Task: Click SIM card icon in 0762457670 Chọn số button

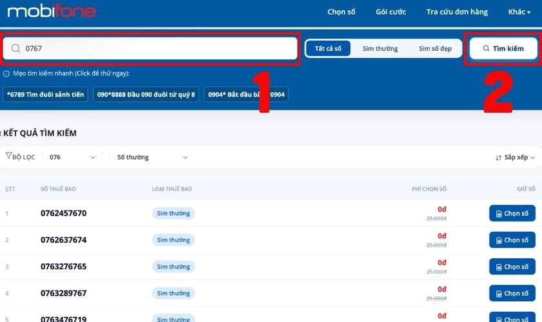Action: point(499,214)
